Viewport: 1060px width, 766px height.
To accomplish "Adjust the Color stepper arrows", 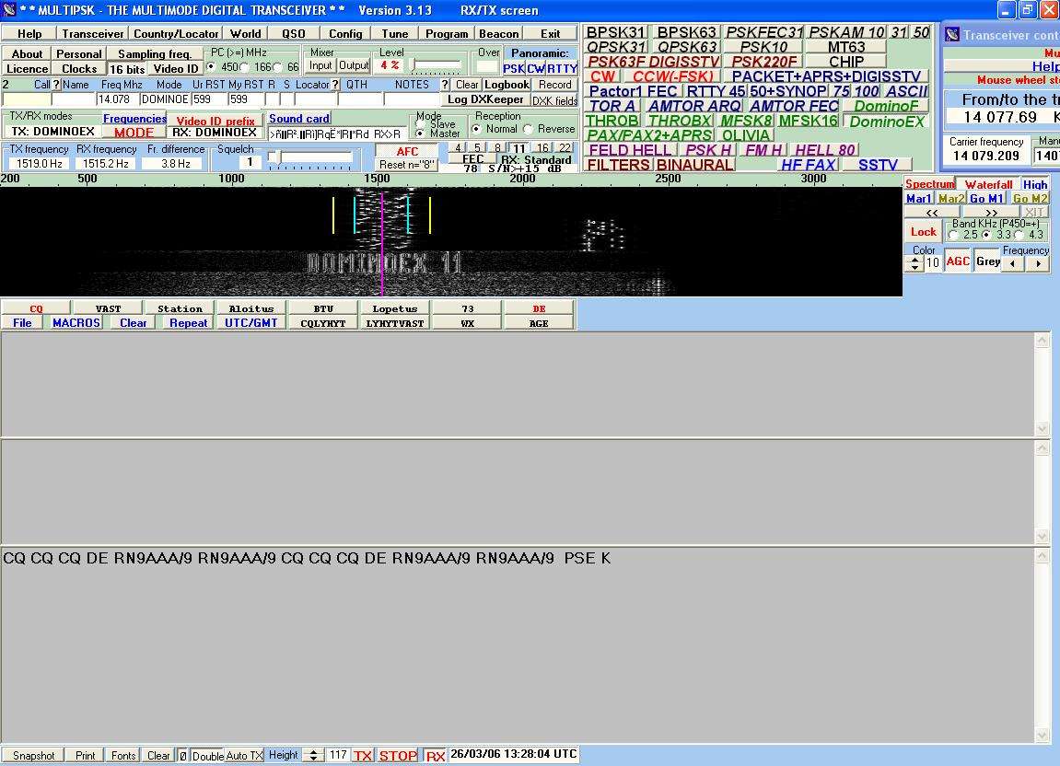I will 914,262.
